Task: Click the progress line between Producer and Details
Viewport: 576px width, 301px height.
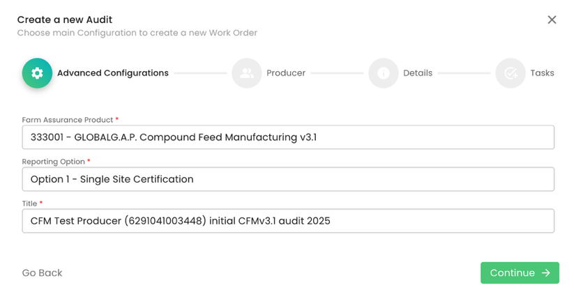Action: point(337,73)
